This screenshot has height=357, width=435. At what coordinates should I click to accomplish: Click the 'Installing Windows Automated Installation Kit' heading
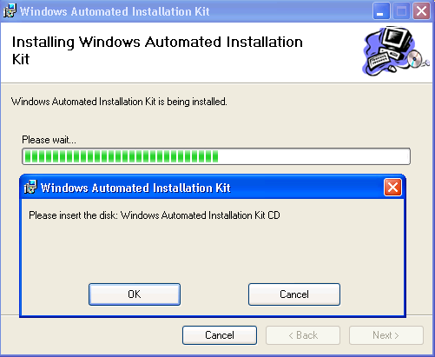click(157, 50)
